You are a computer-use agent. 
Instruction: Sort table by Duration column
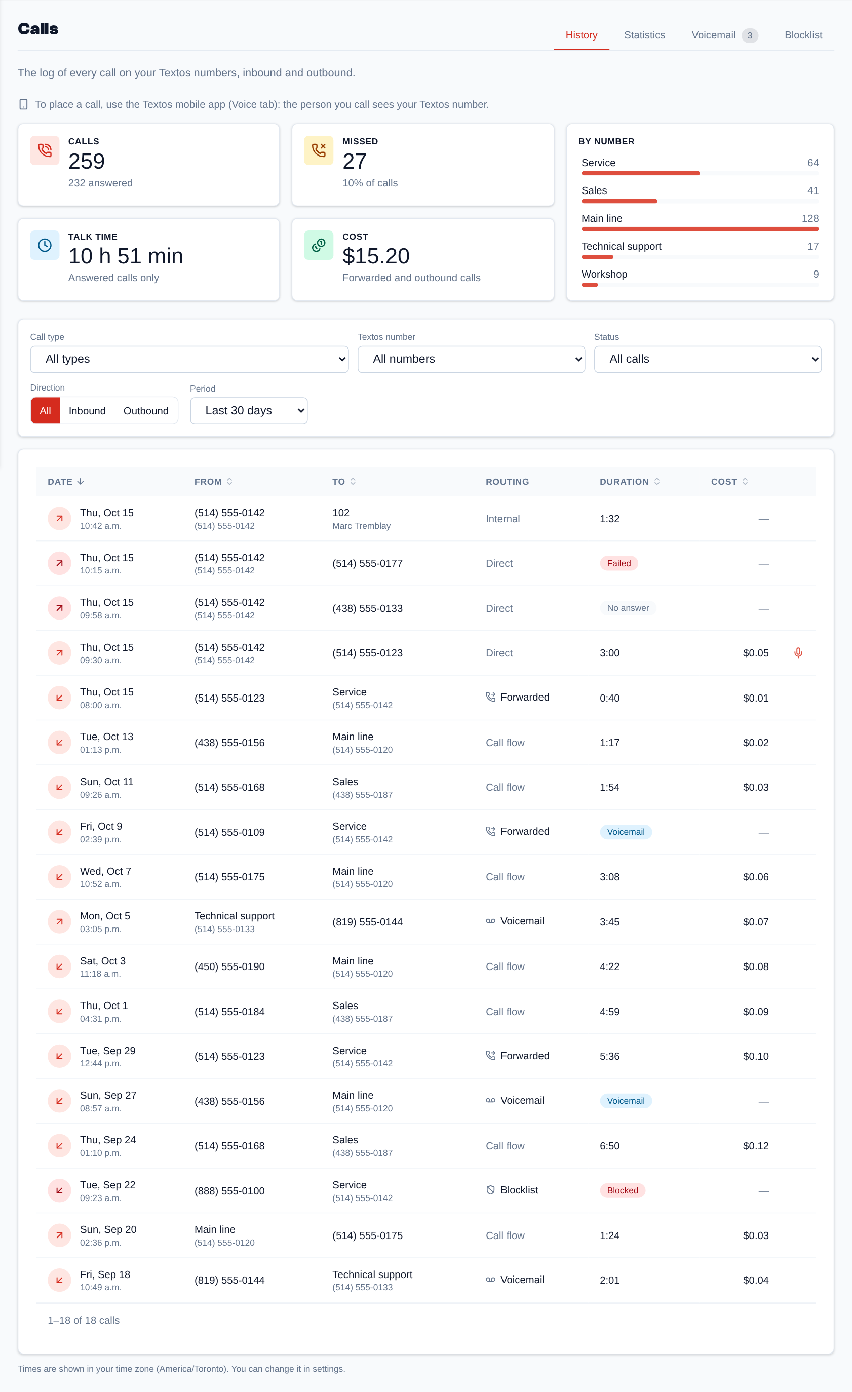630,482
